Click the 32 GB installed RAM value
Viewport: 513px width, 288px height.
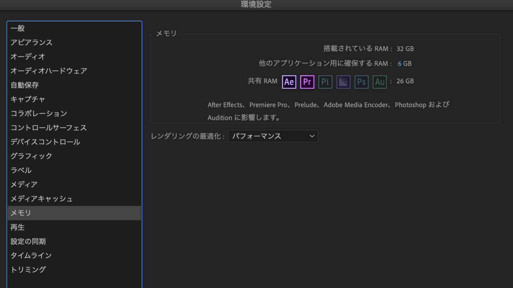click(x=405, y=49)
